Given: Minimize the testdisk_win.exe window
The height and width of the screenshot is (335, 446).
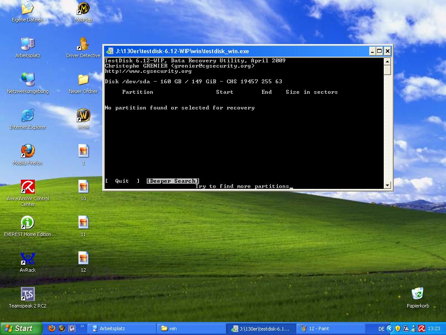Looking at the screenshot, I should tap(372, 51).
